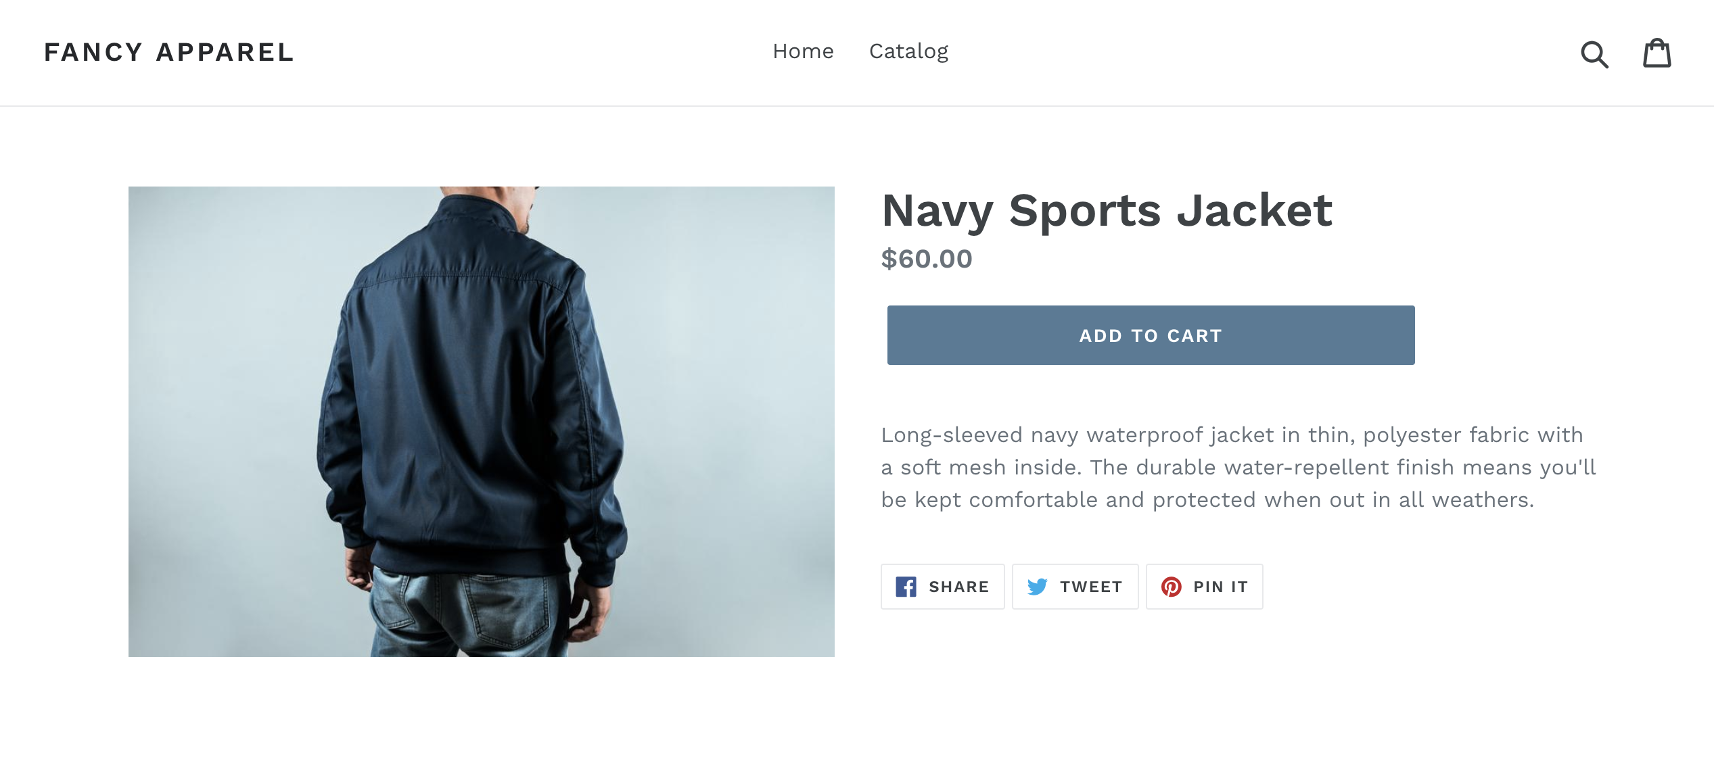Image resolution: width=1714 pixels, height=761 pixels.
Task: Click the Catalog menu item
Action: (x=908, y=50)
